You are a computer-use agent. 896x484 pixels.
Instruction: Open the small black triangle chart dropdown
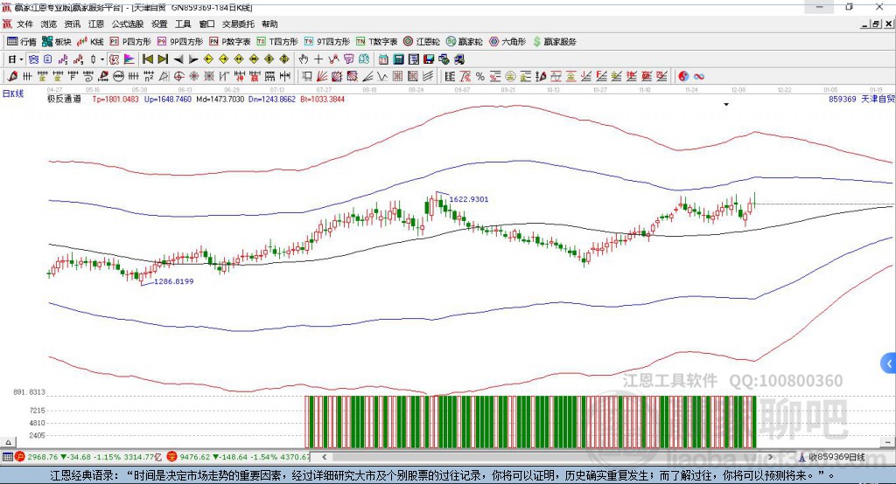[726, 105]
